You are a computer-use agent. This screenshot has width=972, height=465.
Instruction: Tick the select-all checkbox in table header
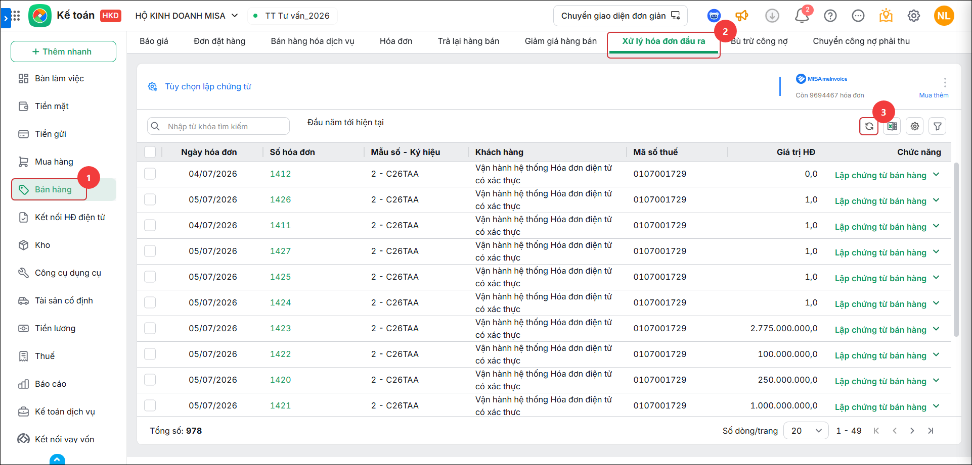(150, 152)
